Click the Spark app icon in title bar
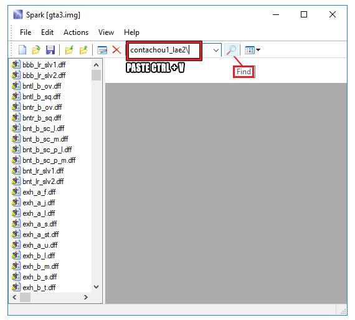The image size is (355, 320). [18, 15]
